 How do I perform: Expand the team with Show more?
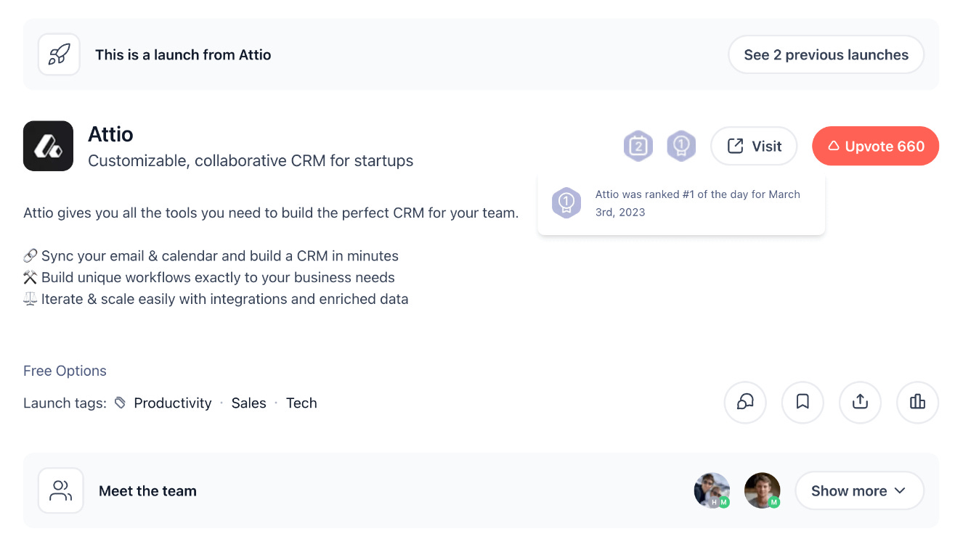pyautogui.click(x=859, y=490)
